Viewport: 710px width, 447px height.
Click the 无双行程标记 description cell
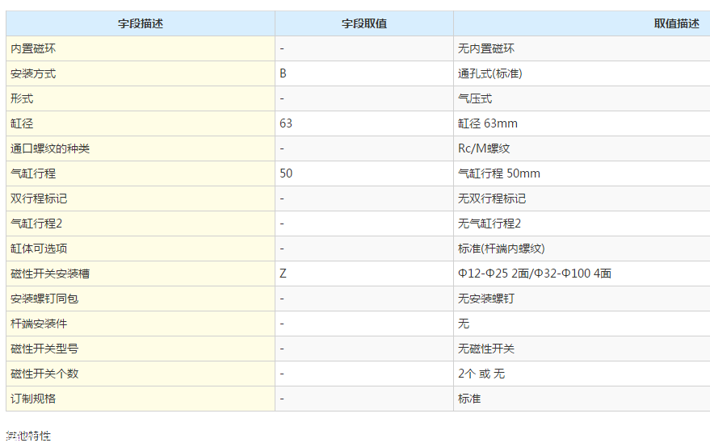tap(492, 198)
